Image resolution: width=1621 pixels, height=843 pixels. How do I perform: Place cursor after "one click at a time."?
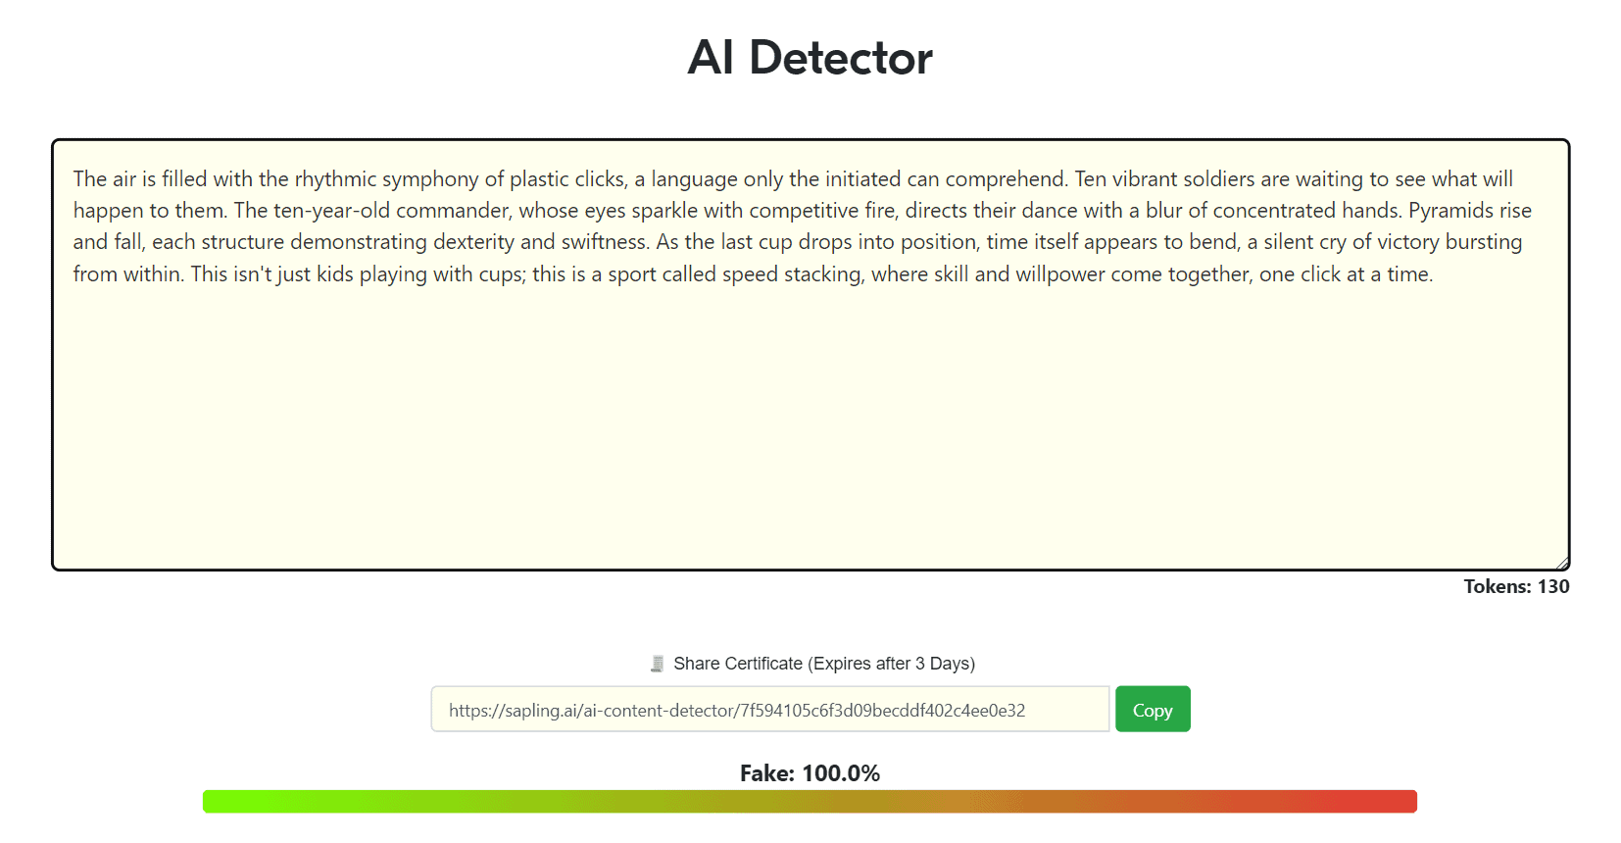click(1435, 274)
